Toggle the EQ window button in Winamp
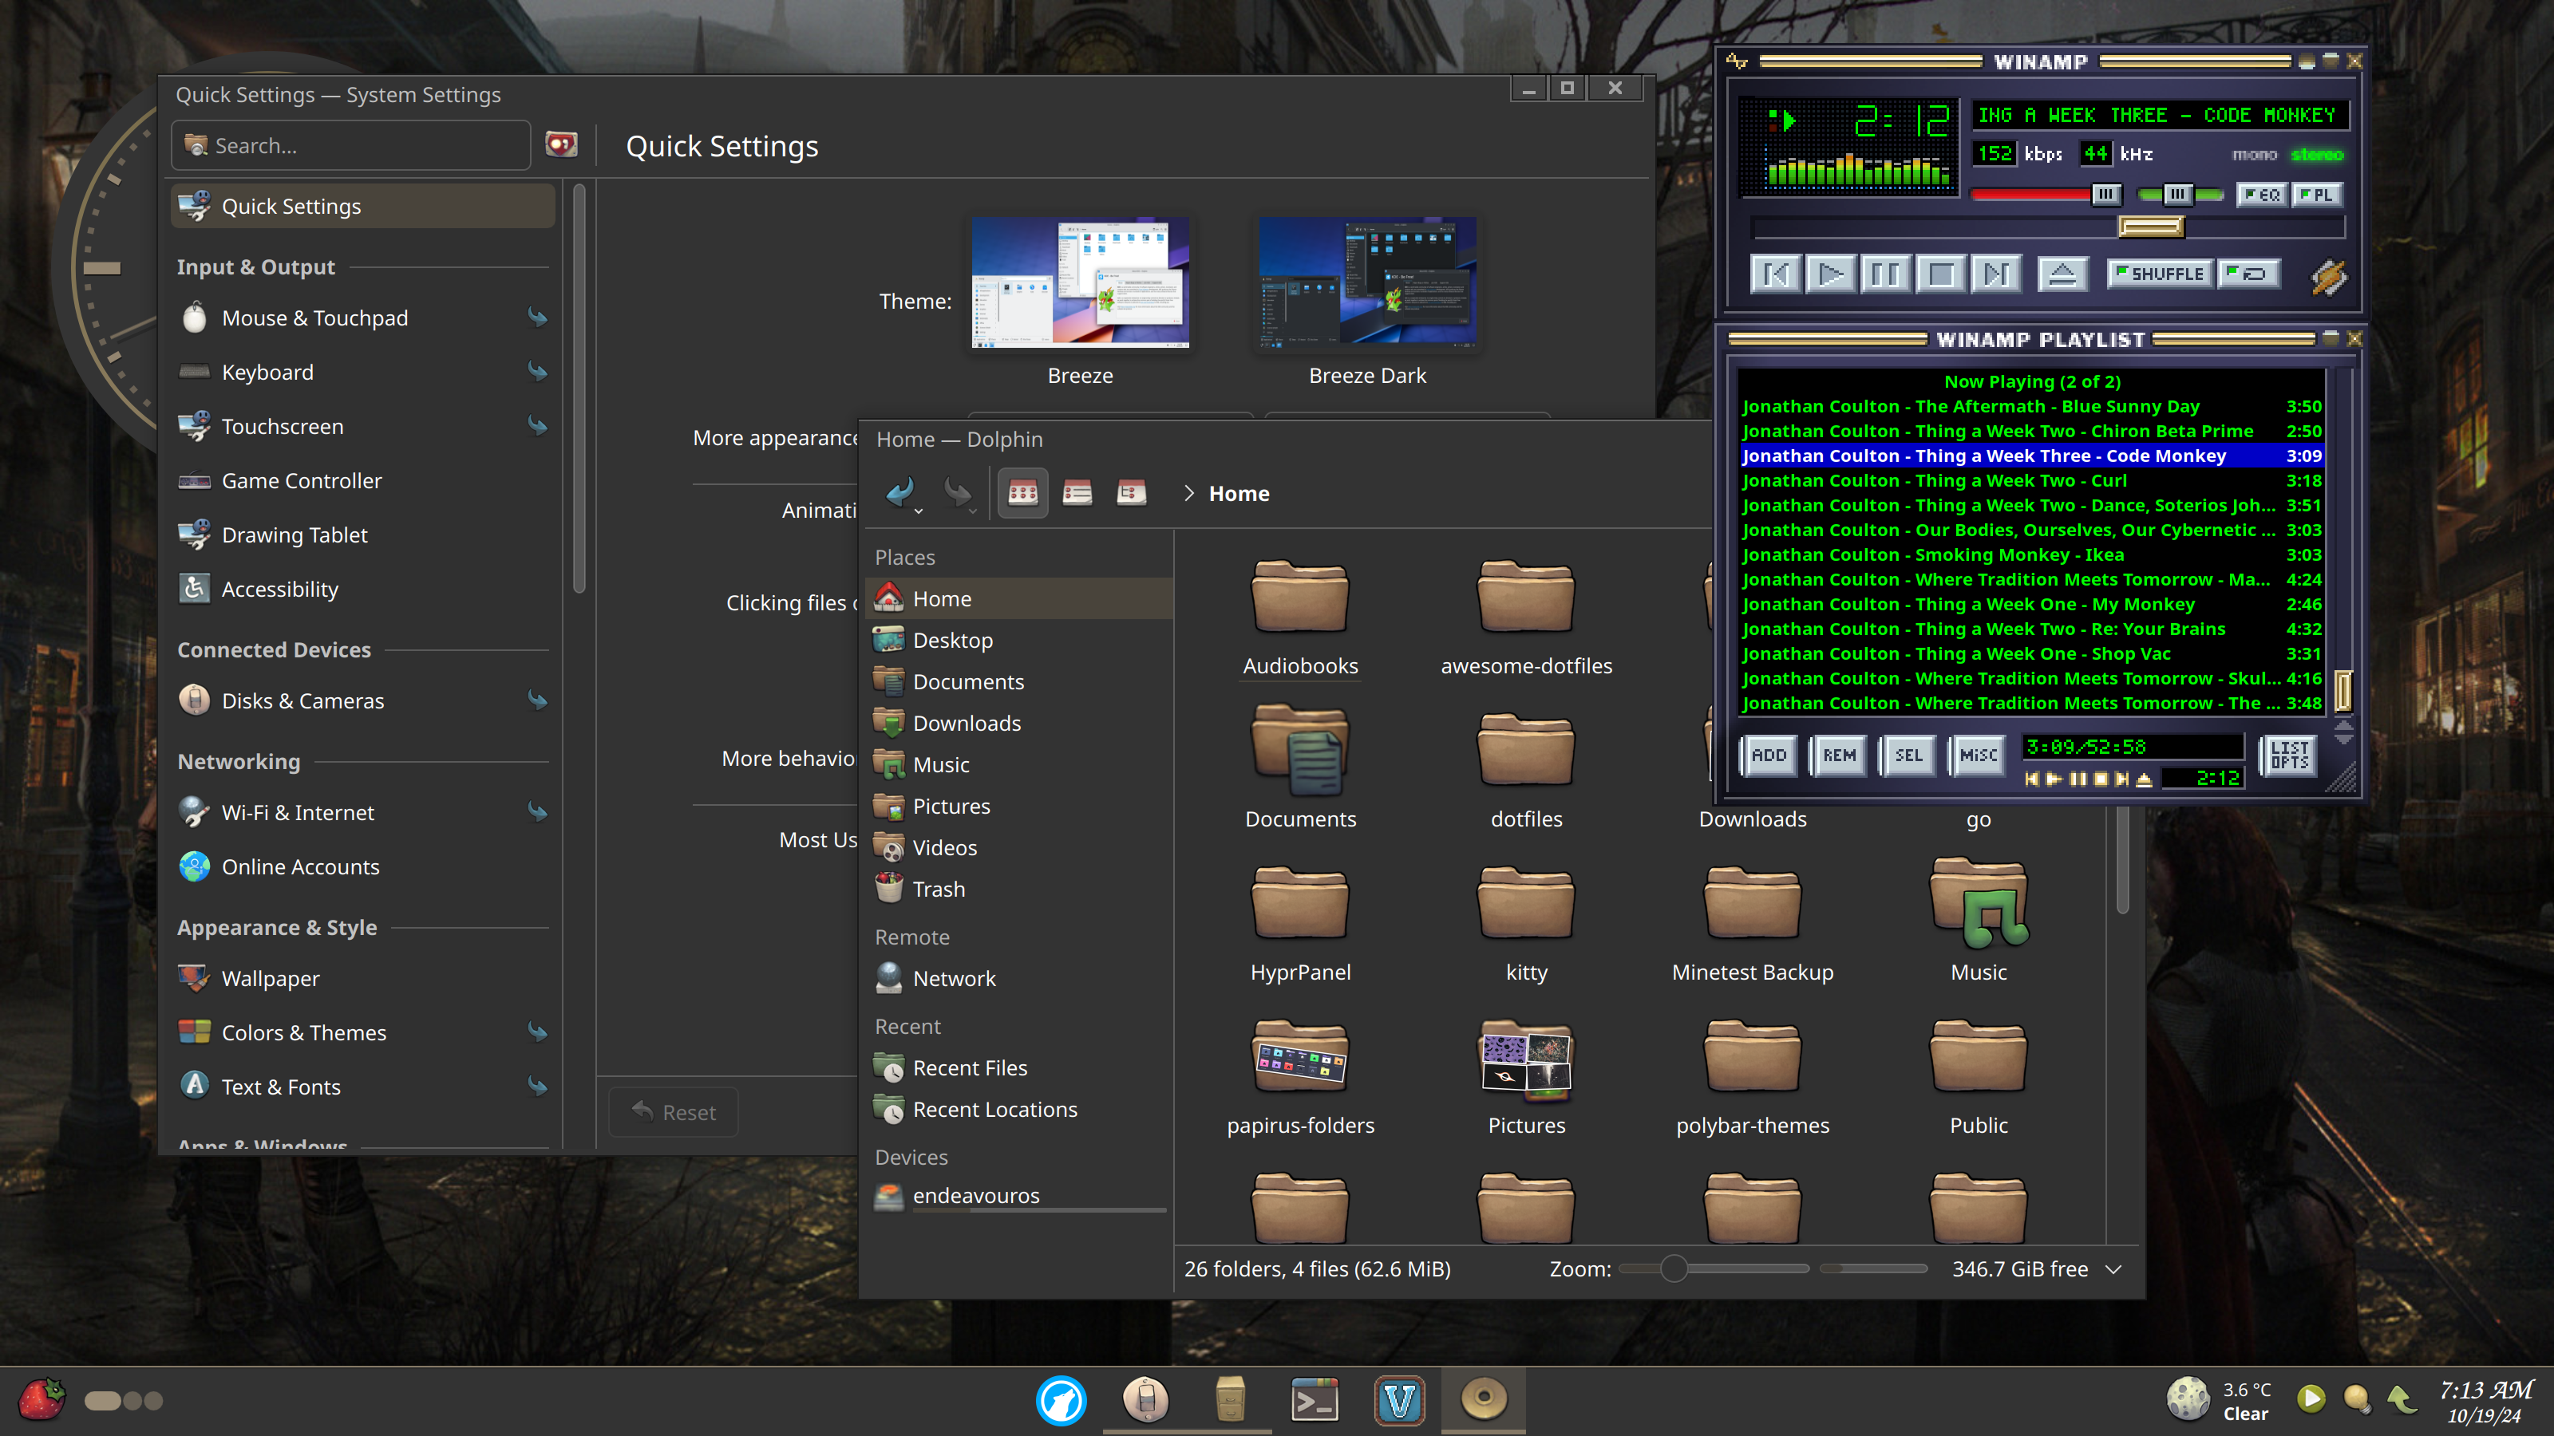The height and width of the screenshot is (1436, 2554). click(x=2262, y=194)
